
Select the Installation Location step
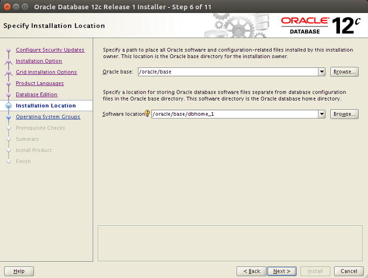point(46,105)
